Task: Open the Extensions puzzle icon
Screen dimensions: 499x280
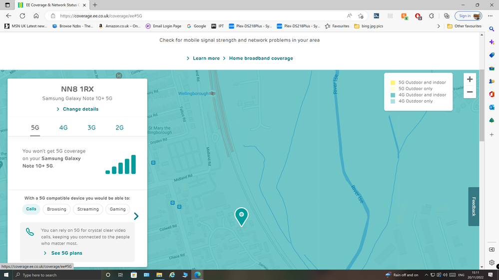Action: point(431,16)
